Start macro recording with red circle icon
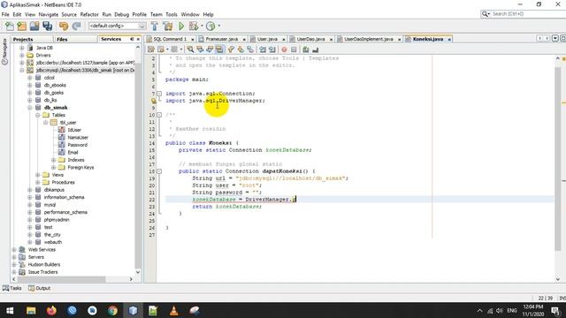 point(284,49)
